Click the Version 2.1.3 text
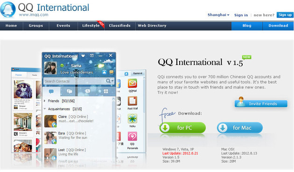Screen dimensions: 294x172 [231, 157]
